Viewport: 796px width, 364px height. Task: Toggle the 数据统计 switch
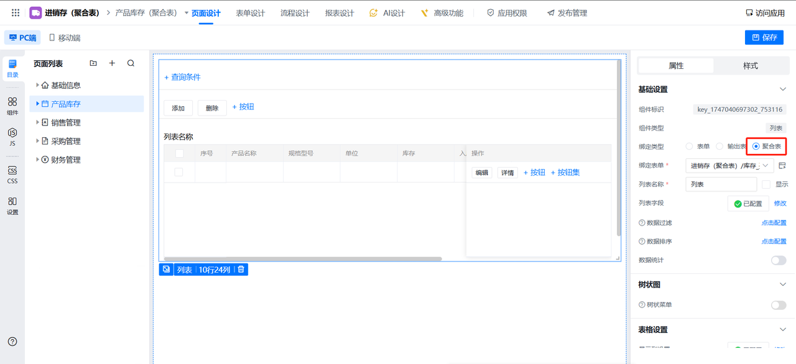(778, 260)
